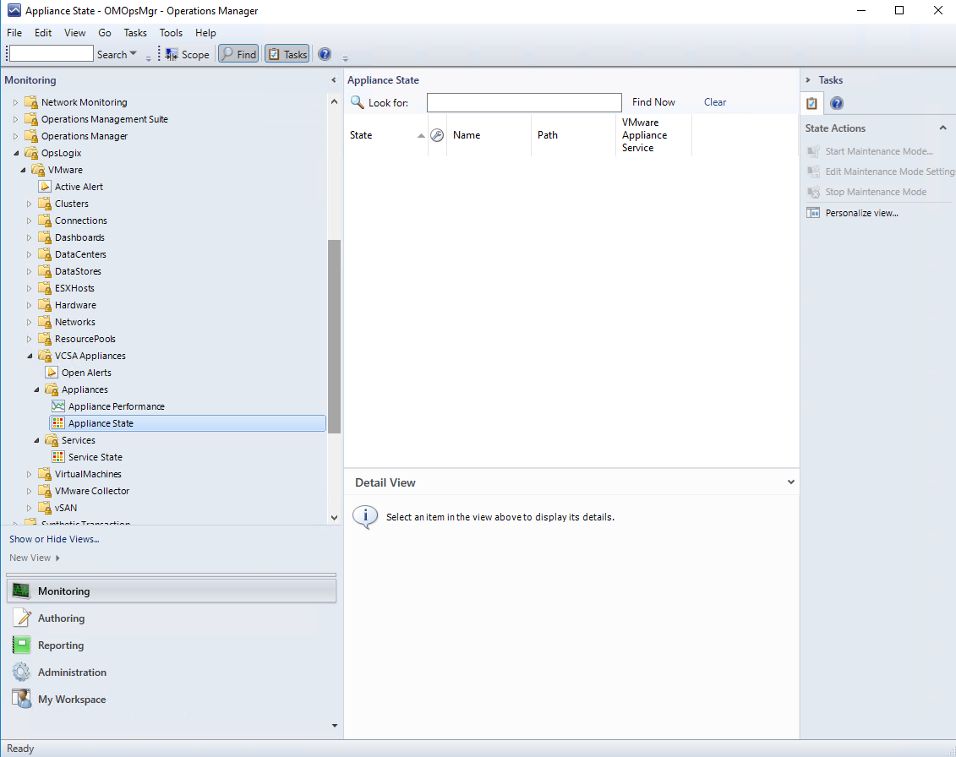956x757 pixels.
Task: Sort by the Path column header
Action: 573,135
